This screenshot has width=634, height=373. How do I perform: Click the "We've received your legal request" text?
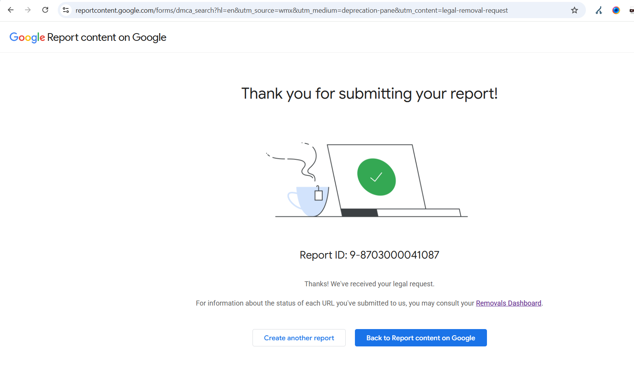(369, 284)
